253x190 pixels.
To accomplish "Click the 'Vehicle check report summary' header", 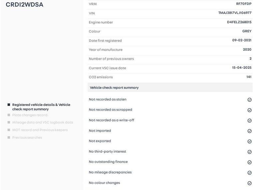I will click(x=114, y=87).
